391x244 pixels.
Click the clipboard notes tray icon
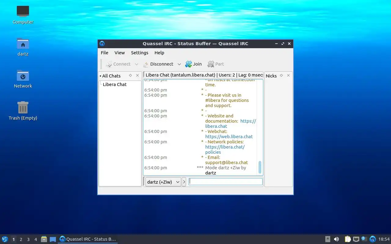(x=348, y=239)
